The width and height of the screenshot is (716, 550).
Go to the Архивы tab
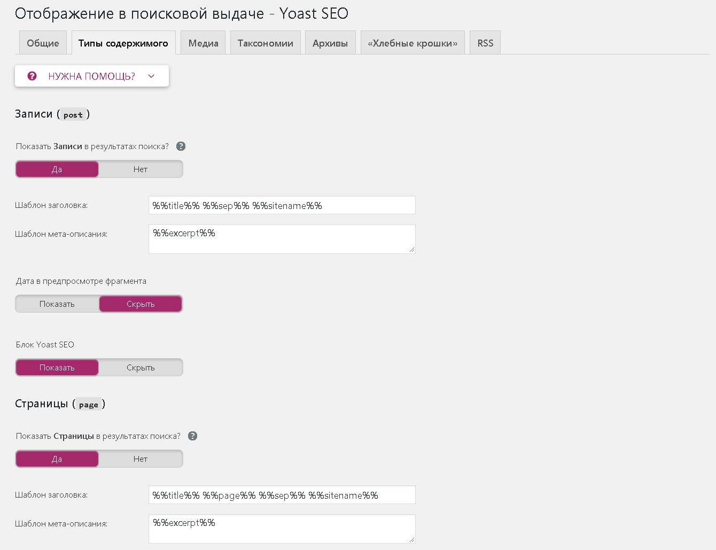click(330, 43)
